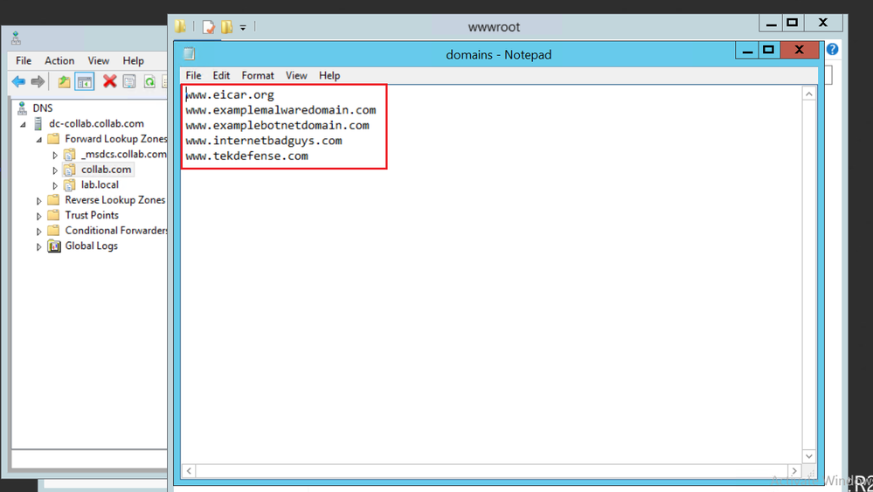This screenshot has width=873, height=492.
Task: Expand the Reverse Lookup Zones node
Action: [x=39, y=200]
